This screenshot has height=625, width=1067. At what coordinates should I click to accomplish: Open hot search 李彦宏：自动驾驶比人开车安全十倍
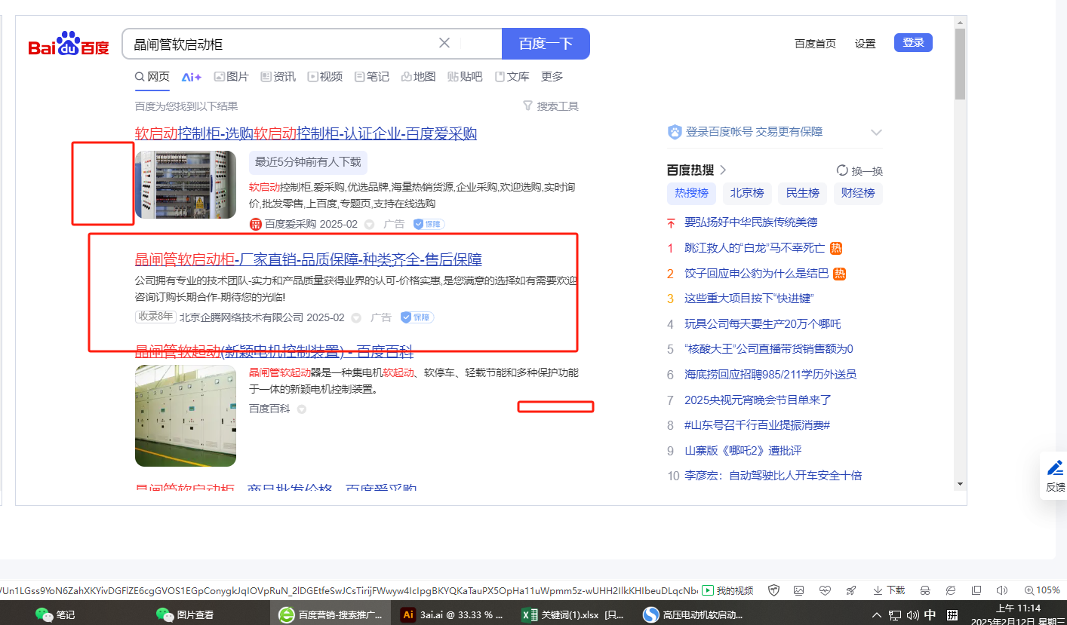pos(773,476)
